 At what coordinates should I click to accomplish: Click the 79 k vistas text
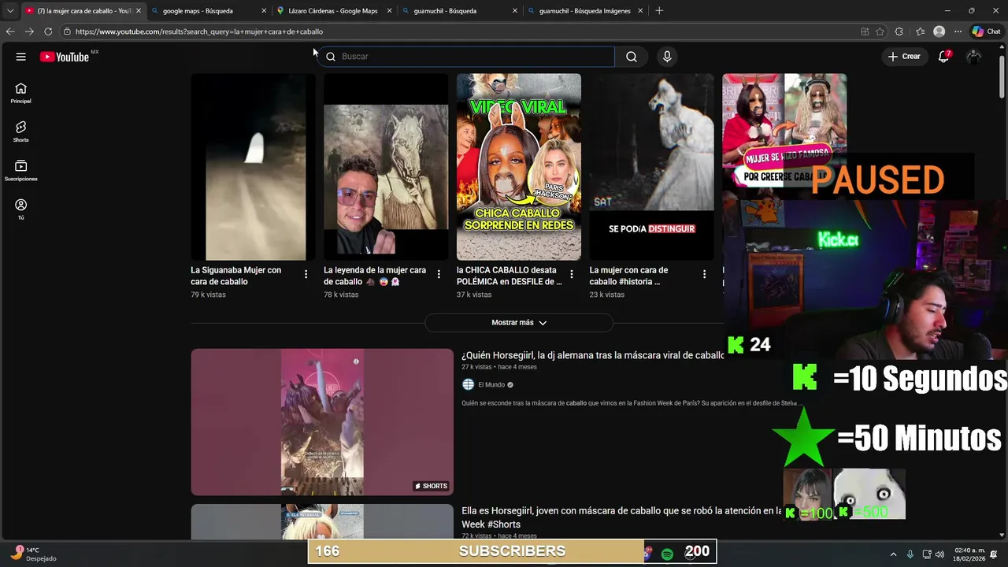coord(208,295)
